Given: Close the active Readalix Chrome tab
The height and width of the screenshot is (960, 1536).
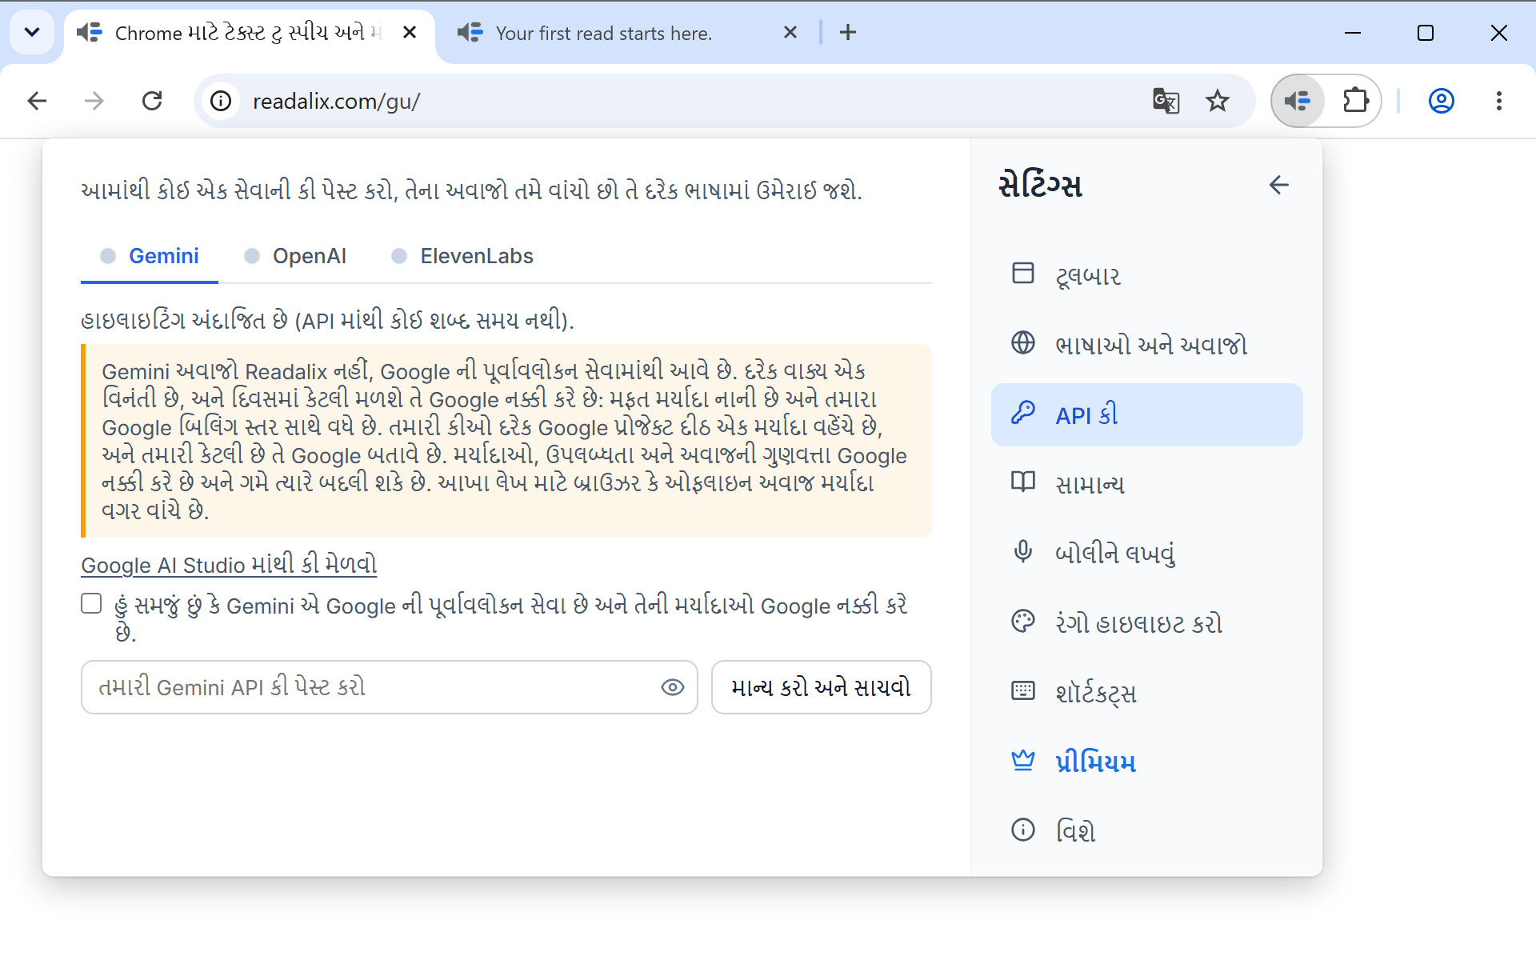Looking at the screenshot, I should tap(410, 33).
